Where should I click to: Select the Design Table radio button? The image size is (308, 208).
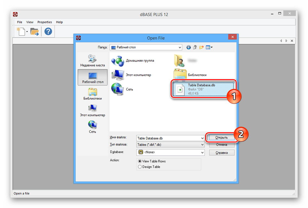coord(140,167)
